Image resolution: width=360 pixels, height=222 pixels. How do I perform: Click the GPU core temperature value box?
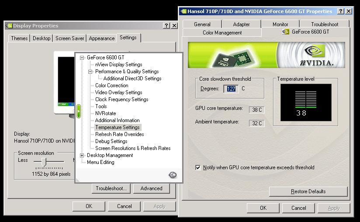[257, 110]
